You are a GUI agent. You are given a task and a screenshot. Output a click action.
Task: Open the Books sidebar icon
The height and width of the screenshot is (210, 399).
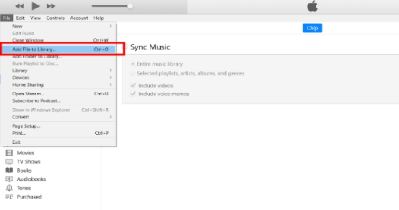[9, 171]
